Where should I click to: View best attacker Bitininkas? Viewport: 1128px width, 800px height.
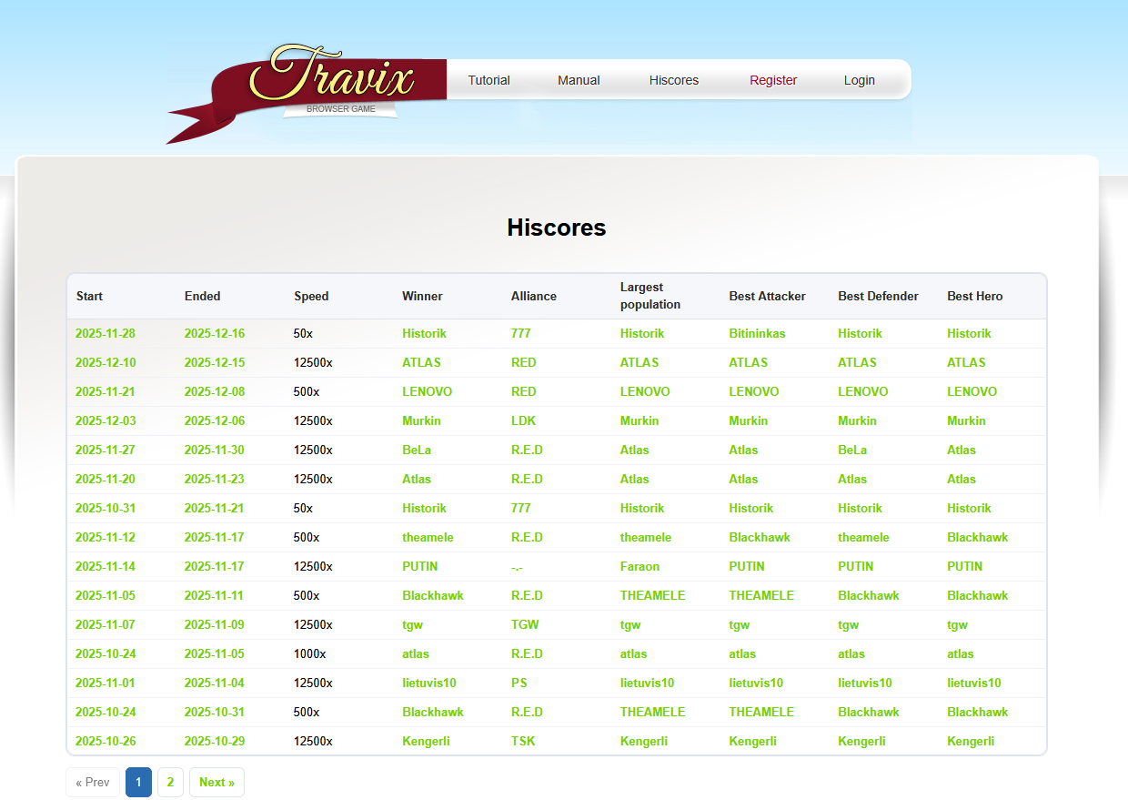tap(757, 334)
